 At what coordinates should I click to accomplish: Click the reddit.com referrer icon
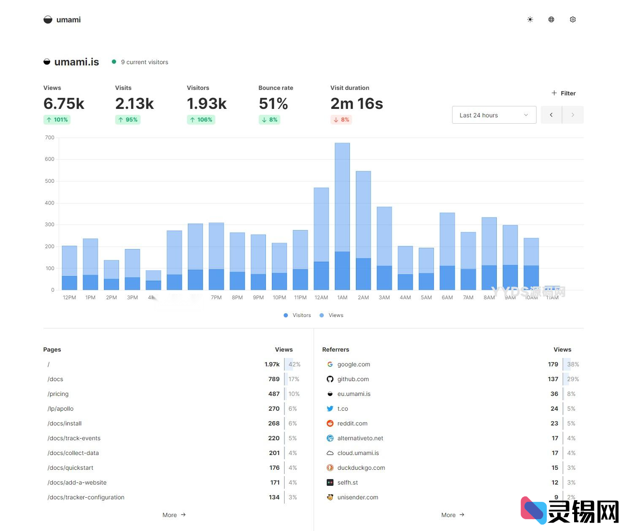pos(330,423)
